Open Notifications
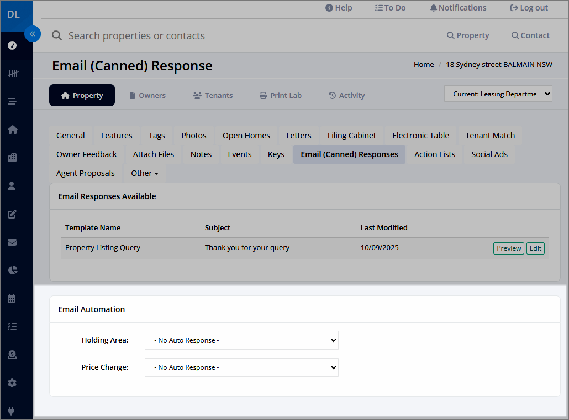569x420 pixels. coord(459,8)
